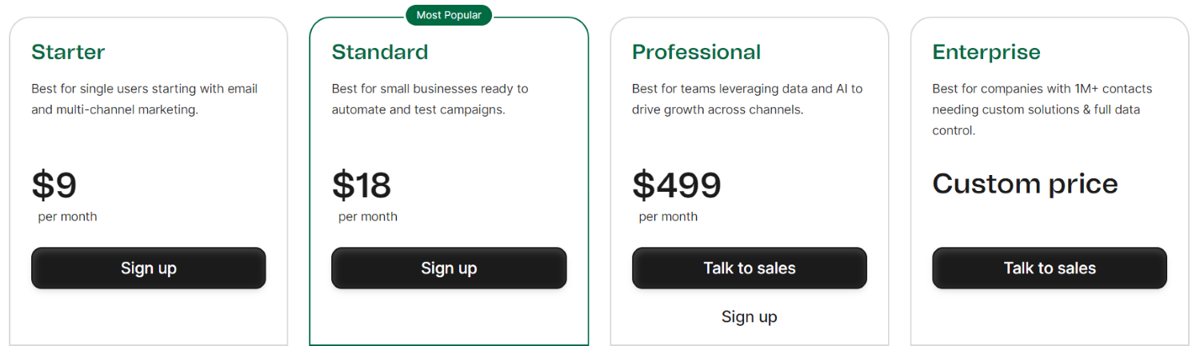Click Sign up on the Standard plan
Image resolution: width=1200 pixels, height=346 pixels.
click(449, 268)
